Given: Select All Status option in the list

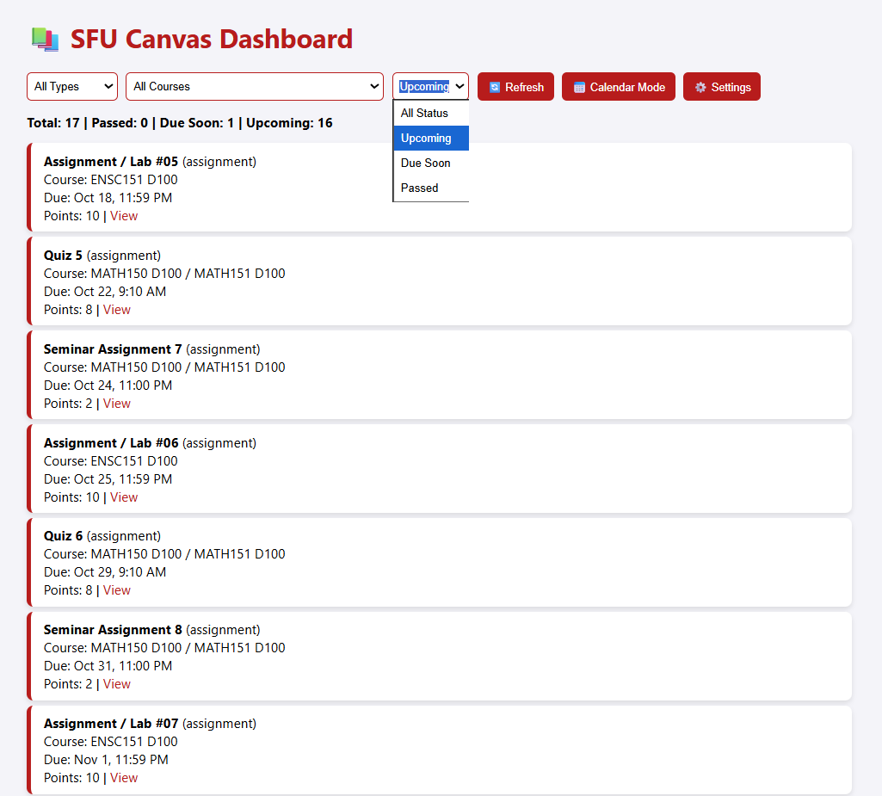Looking at the screenshot, I should coord(431,113).
